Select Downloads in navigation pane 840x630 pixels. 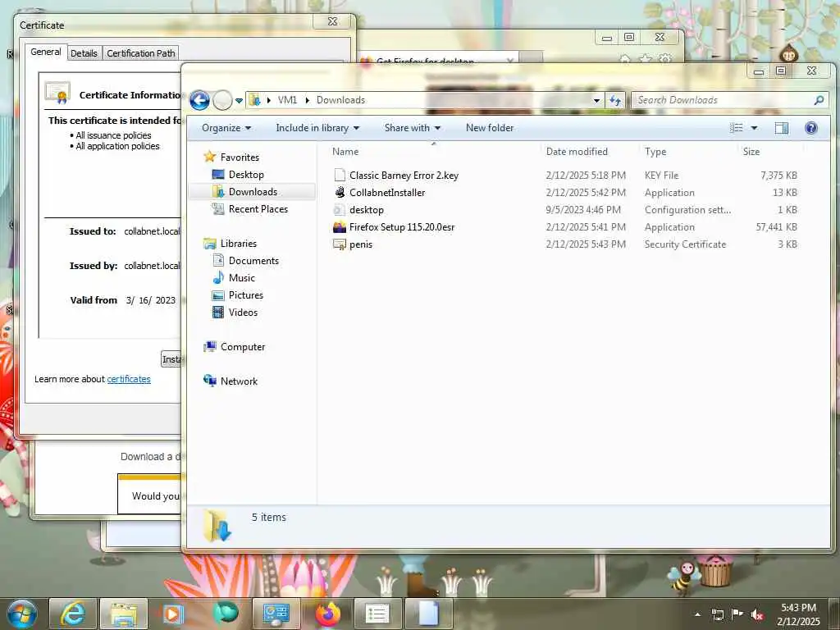(253, 192)
